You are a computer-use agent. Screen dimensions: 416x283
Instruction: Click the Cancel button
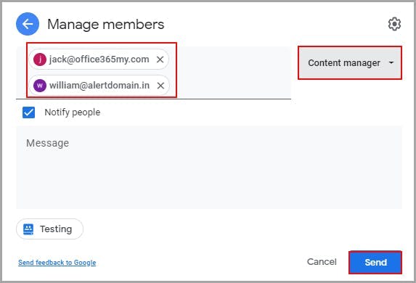(322, 262)
